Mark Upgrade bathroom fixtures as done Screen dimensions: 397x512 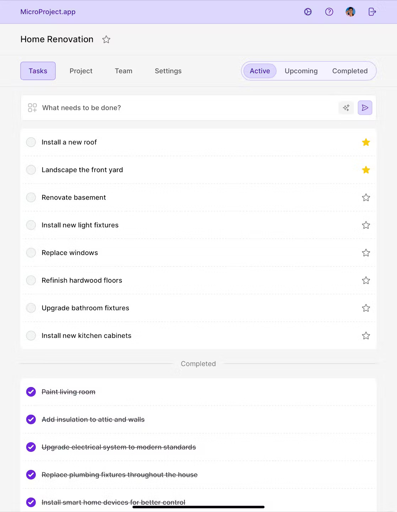tap(31, 308)
